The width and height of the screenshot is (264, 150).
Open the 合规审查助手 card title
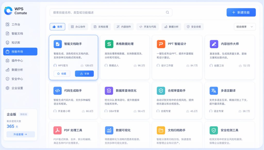coord(177,91)
